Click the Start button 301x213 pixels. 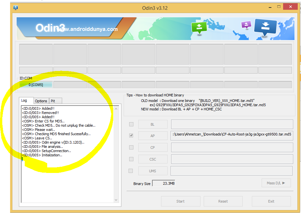(x=181, y=201)
